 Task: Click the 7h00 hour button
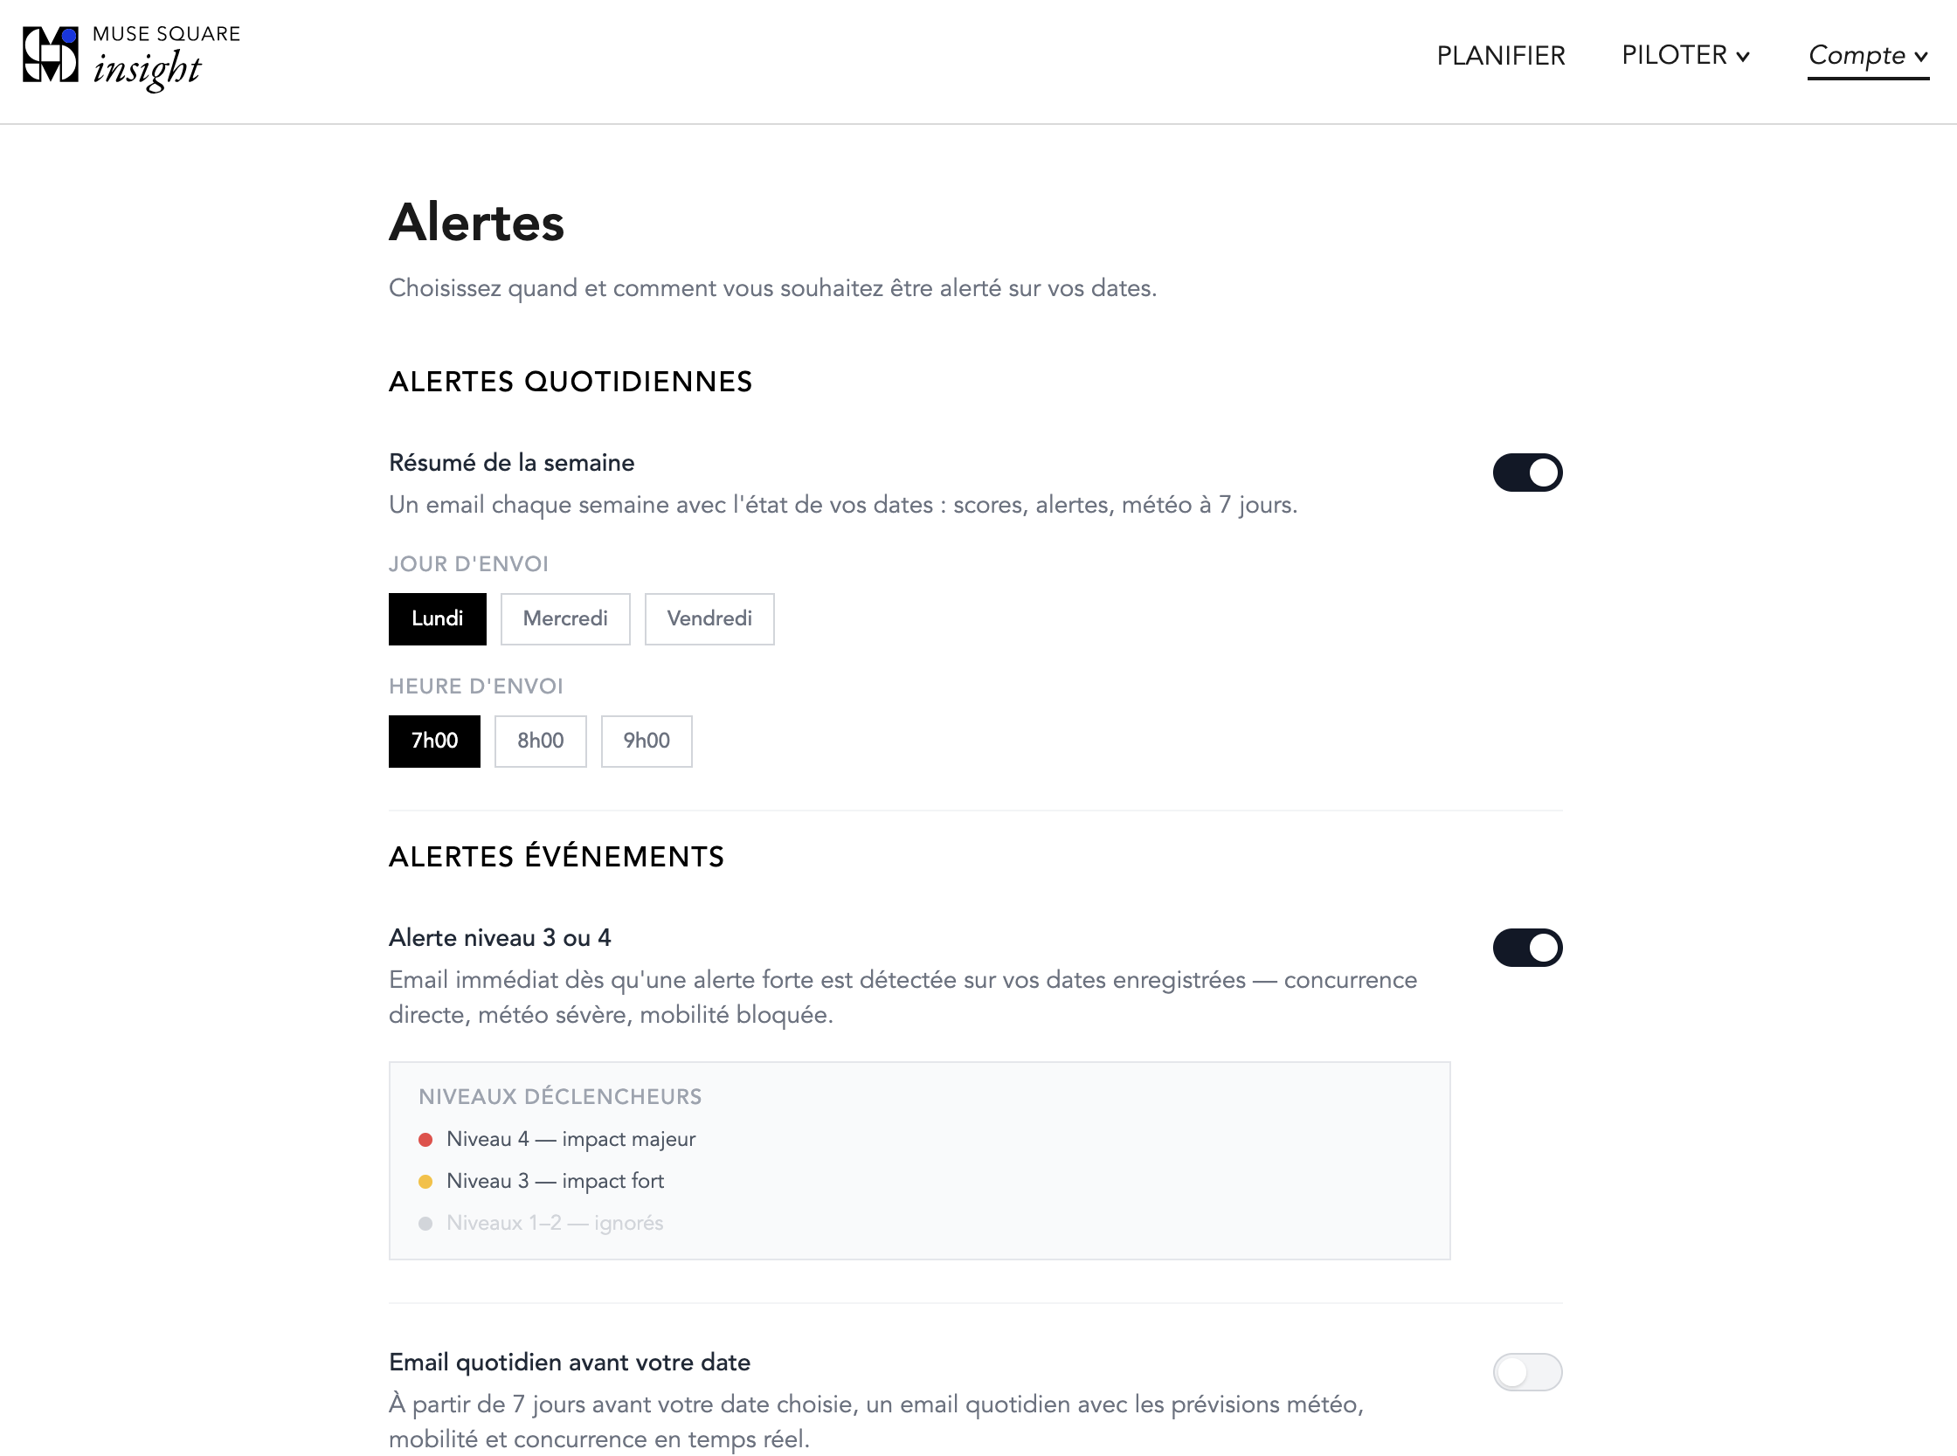[x=433, y=742]
